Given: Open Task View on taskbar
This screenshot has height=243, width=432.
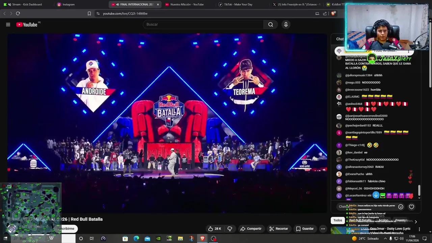Looking at the screenshot, I should [91, 238].
